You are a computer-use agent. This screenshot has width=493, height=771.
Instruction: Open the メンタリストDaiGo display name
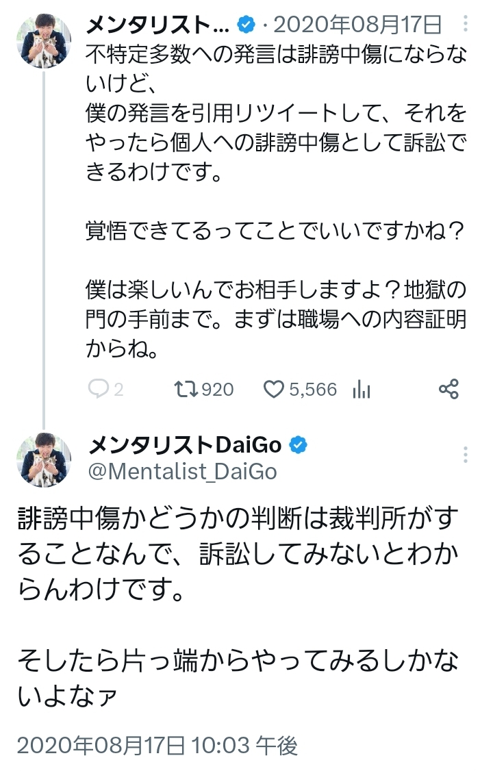185,445
